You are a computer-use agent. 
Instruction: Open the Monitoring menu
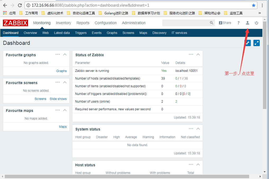pos(42,23)
